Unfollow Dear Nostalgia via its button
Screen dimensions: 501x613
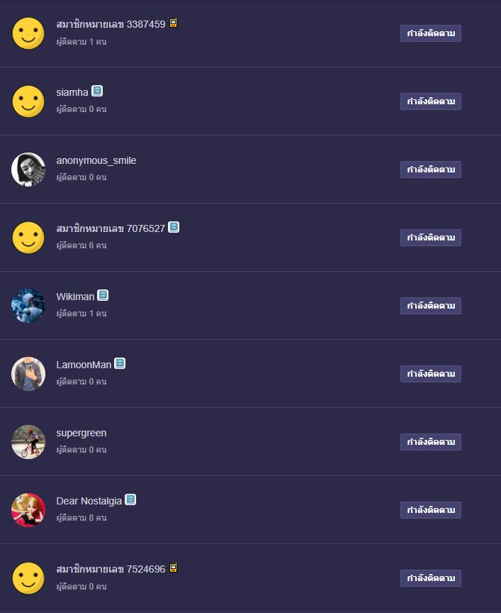coord(431,510)
